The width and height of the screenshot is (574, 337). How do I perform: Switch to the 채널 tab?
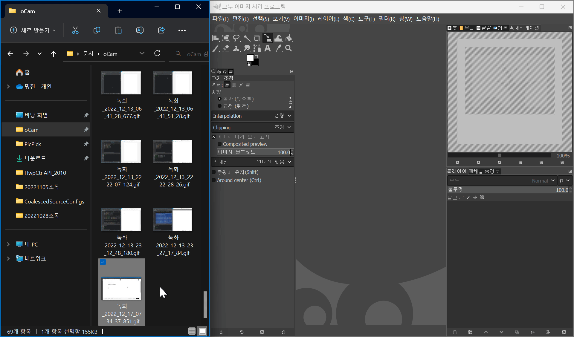click(476, 171)
